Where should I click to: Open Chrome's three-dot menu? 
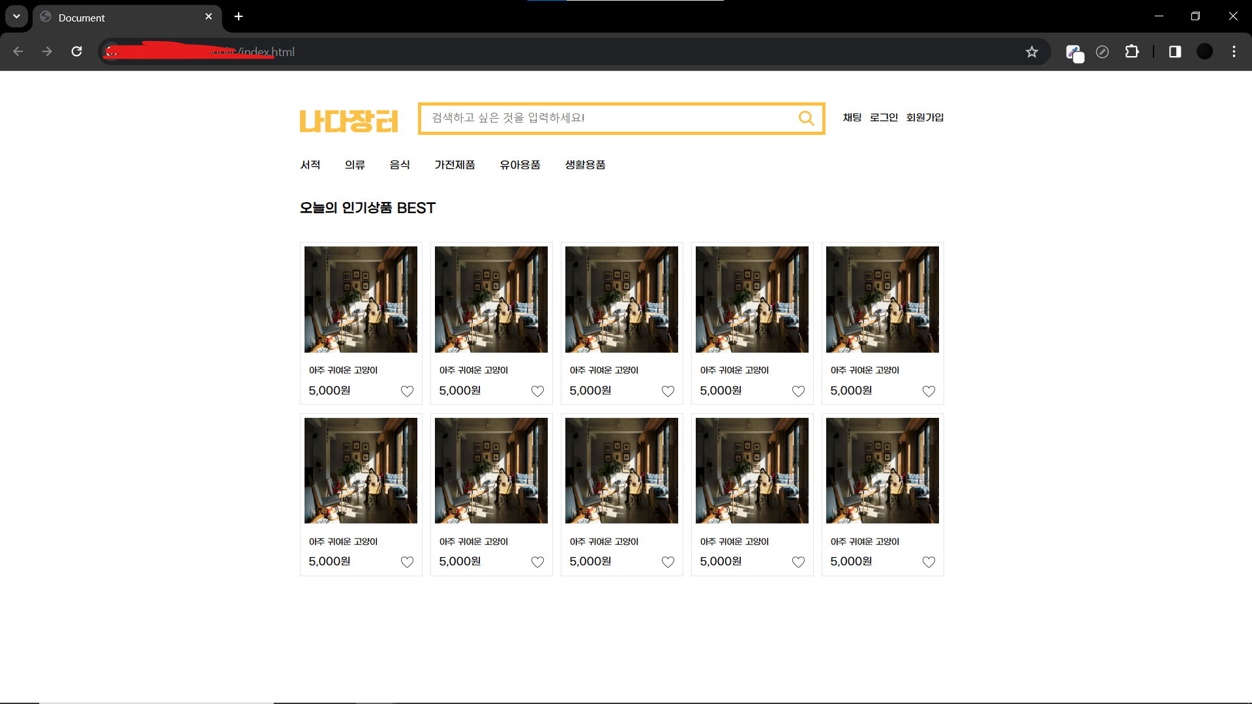pyautogui.click(x=1234, y=51)
